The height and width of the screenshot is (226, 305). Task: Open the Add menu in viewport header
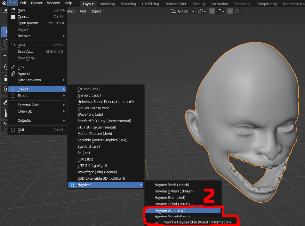(x=83, y=11)
